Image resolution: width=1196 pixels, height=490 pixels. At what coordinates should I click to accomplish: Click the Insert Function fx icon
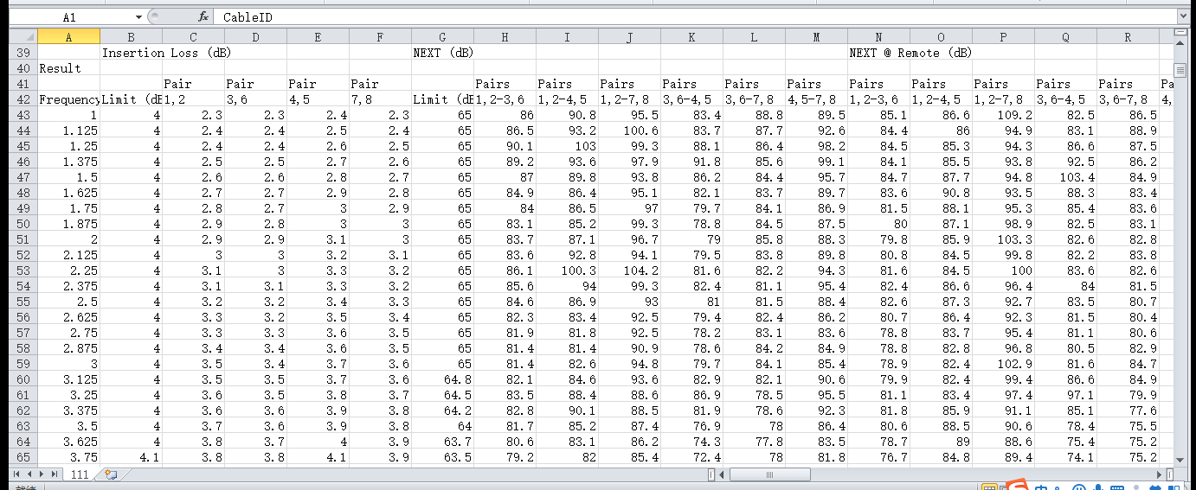click(x=203, y=16)
